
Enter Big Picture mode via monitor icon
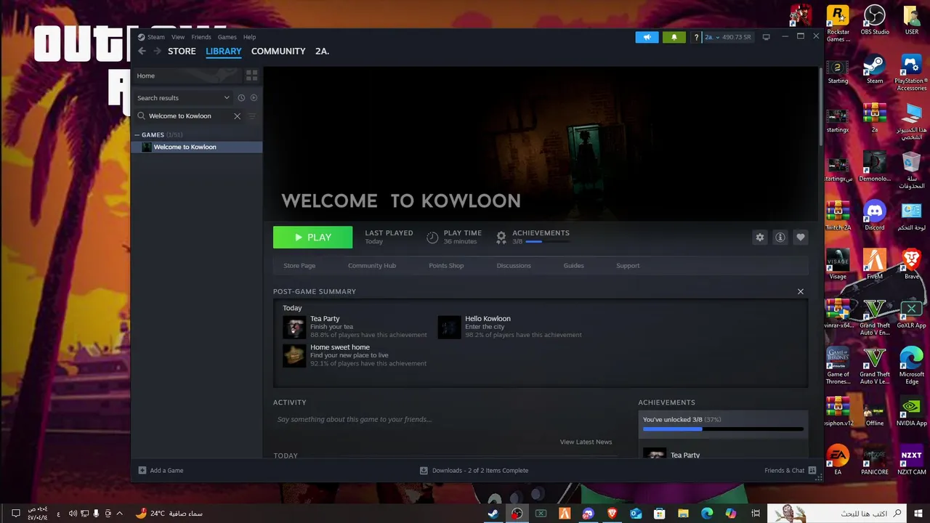(x=766, y=37)
